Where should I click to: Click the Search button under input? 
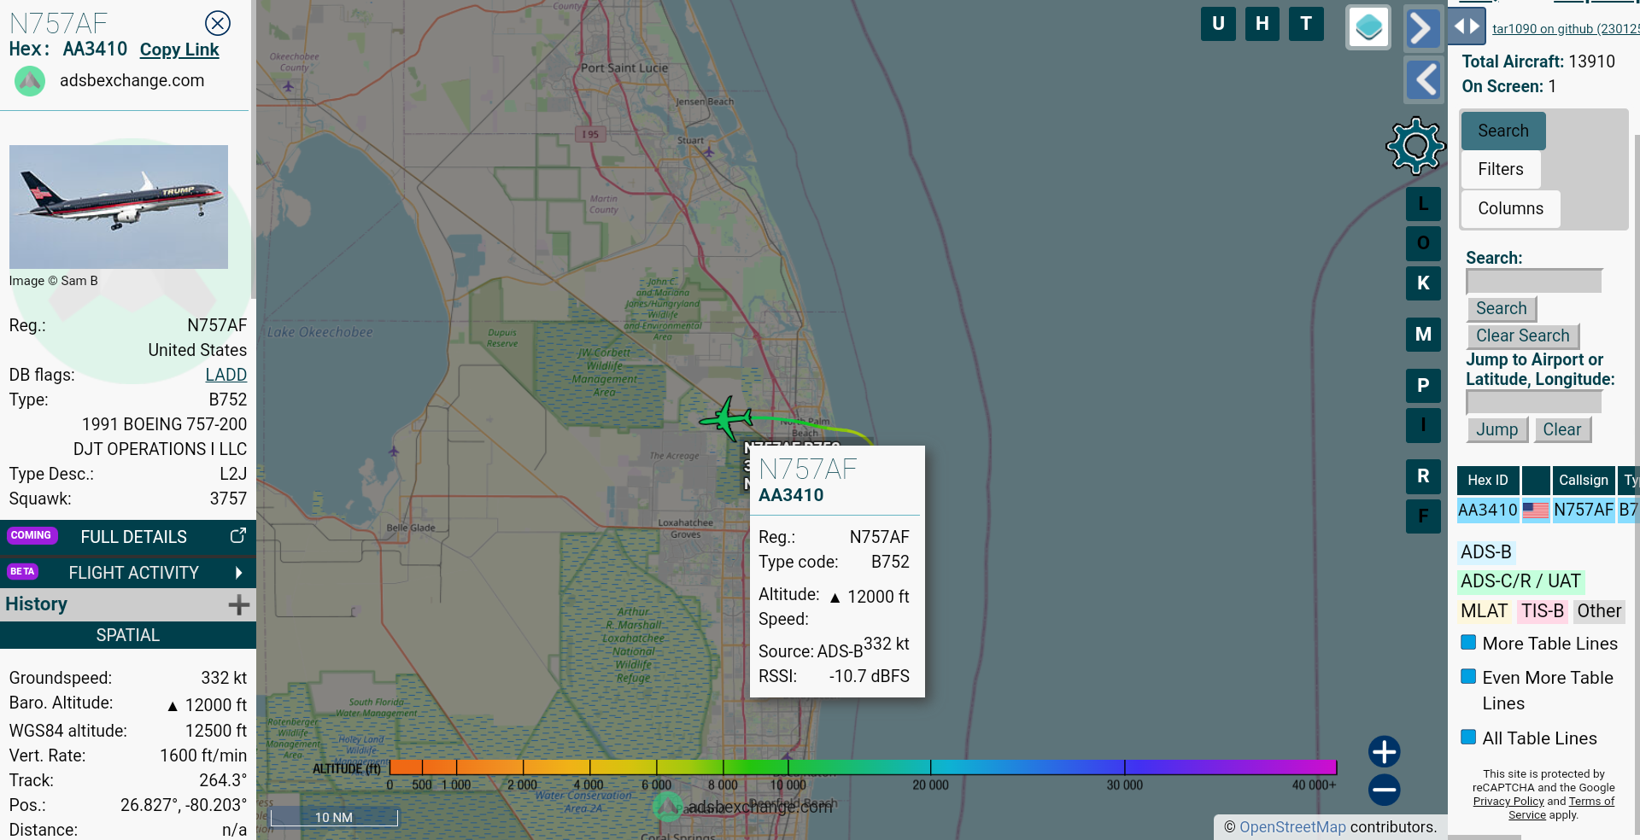coord(1502,308)
